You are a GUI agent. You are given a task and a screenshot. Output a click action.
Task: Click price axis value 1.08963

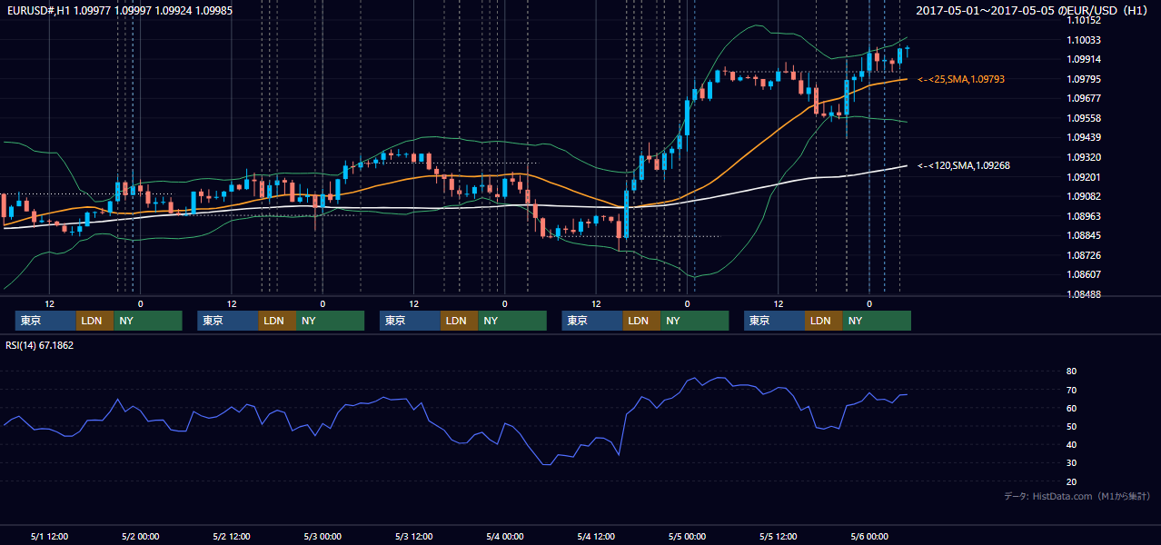(1083, 216)
